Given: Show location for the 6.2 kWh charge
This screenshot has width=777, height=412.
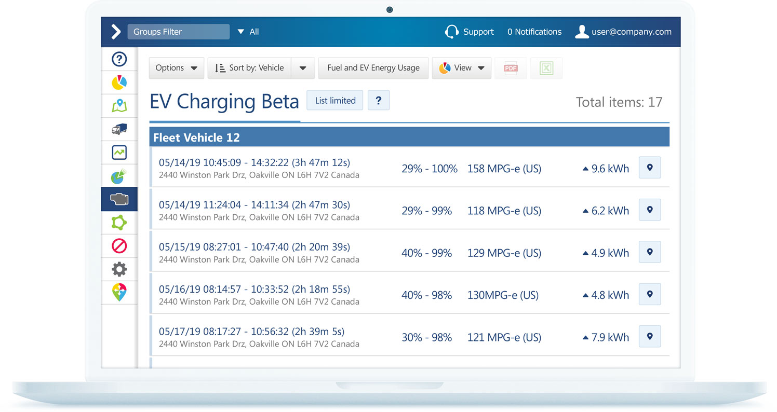Looking at the screenshot, I should [x=650, y=210].
